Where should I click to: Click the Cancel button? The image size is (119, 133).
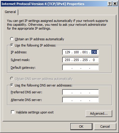[x=105, y=126]
